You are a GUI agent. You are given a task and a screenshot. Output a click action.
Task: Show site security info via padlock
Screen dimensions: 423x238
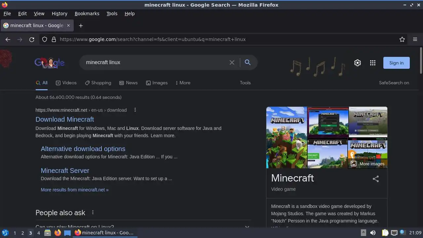point(54,39)
